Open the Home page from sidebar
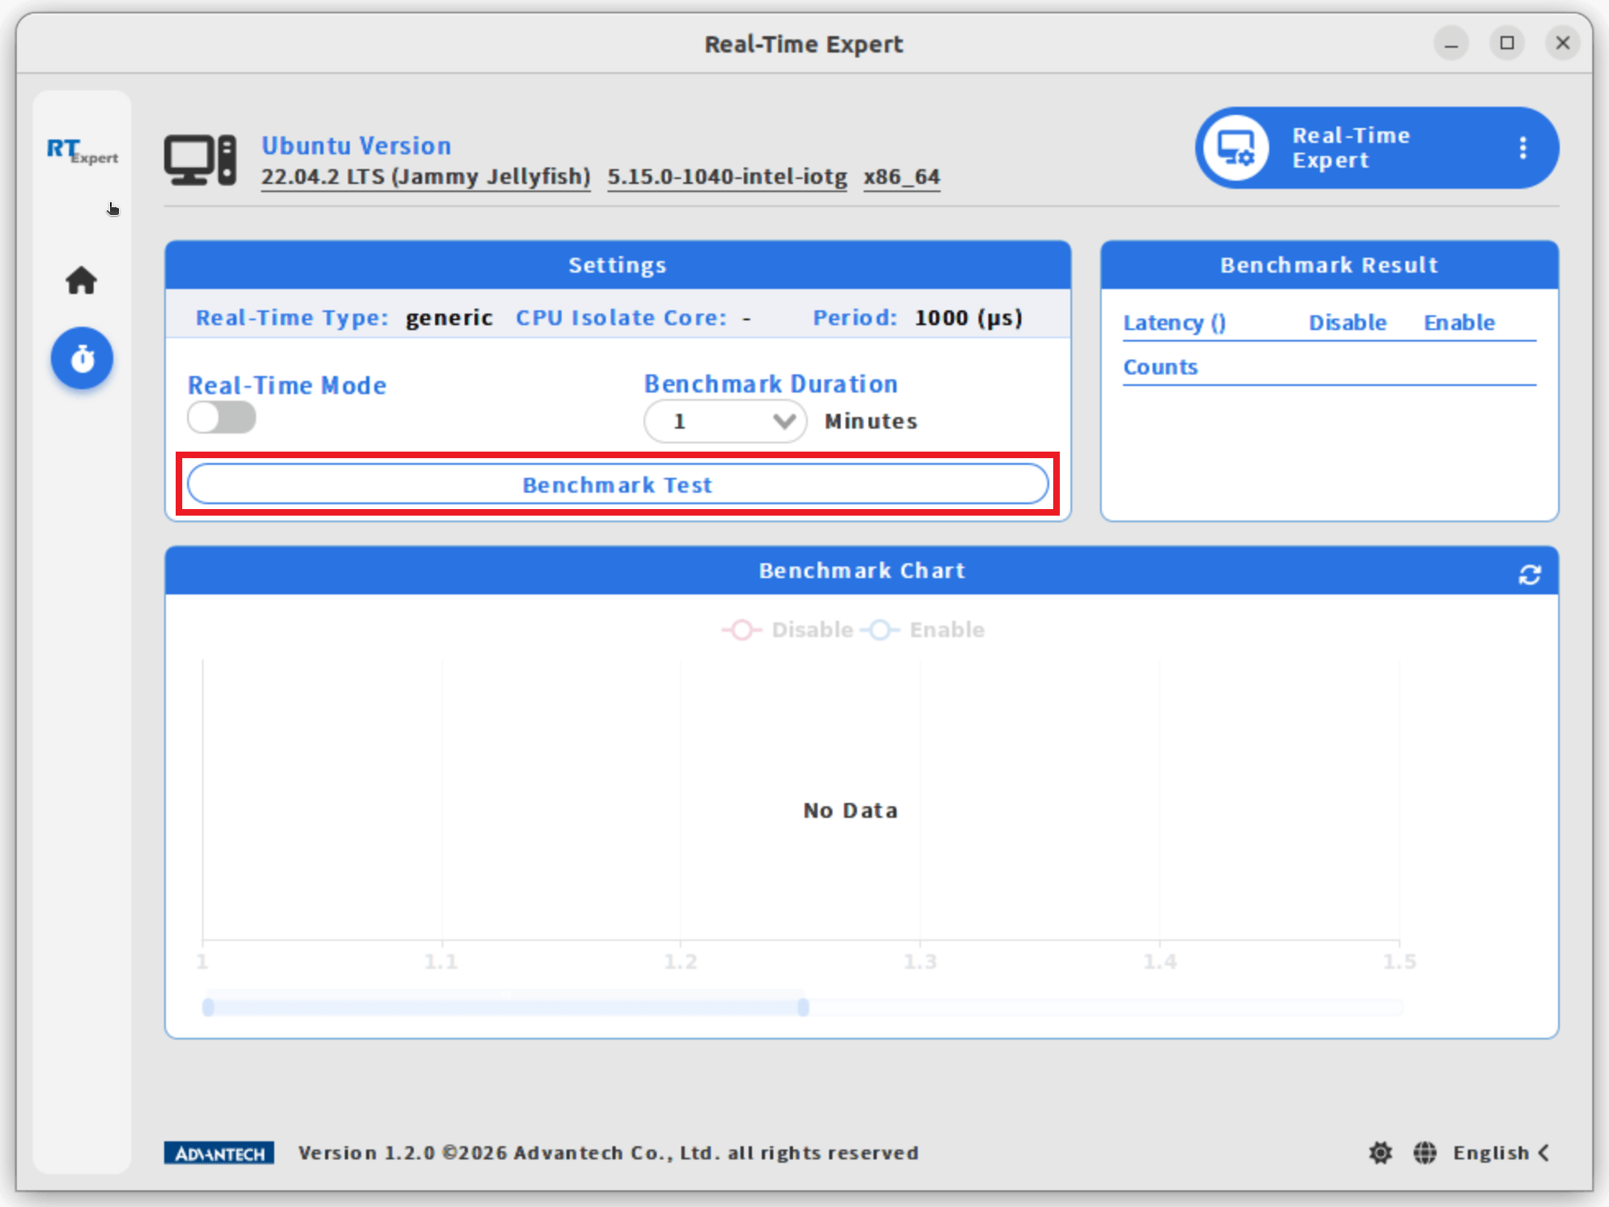1609x1207 pixels. pyautogui.click(x=81, y=281)
